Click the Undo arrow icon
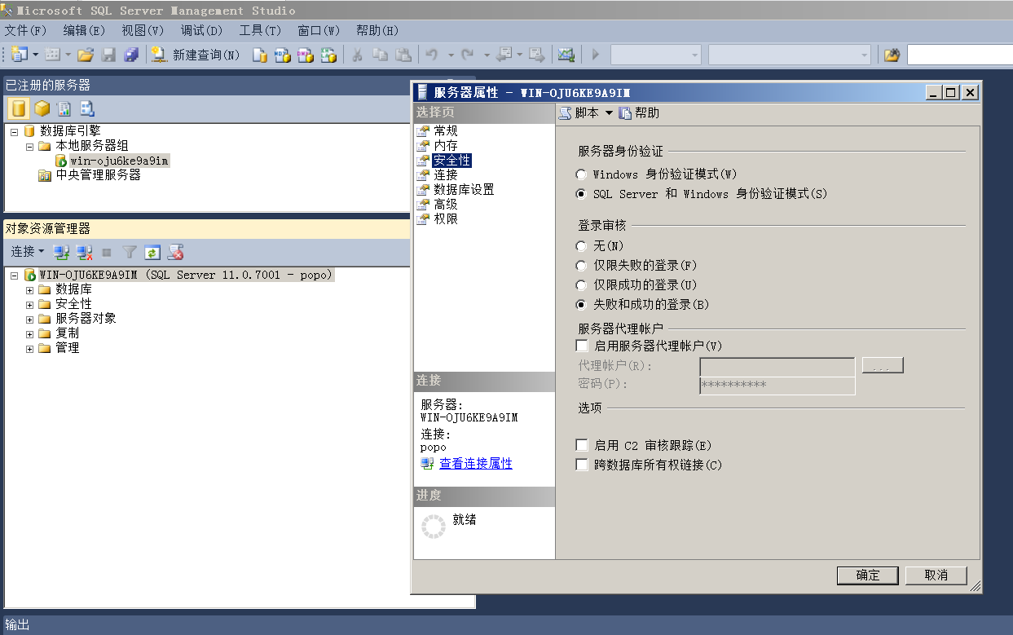 [432, 55]
